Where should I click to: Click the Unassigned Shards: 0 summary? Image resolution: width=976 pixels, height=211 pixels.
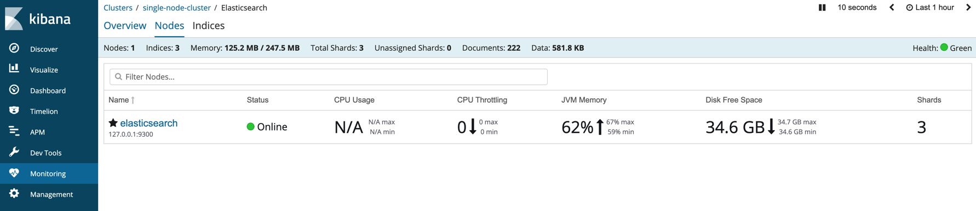coord(413,48)
